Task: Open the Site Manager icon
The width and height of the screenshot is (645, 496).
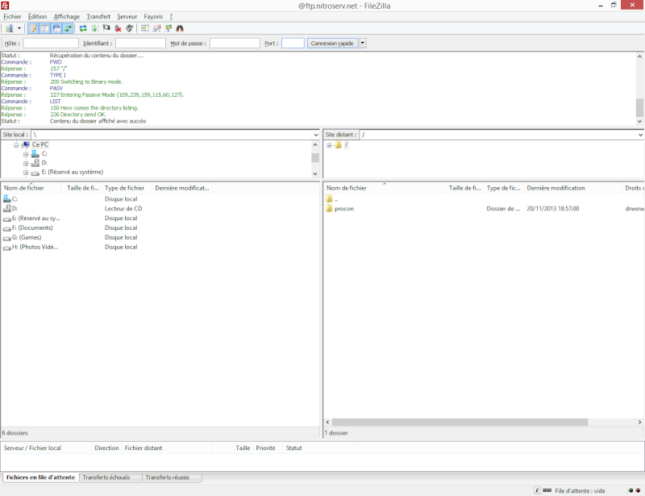Action: click(x=9, y=28)
